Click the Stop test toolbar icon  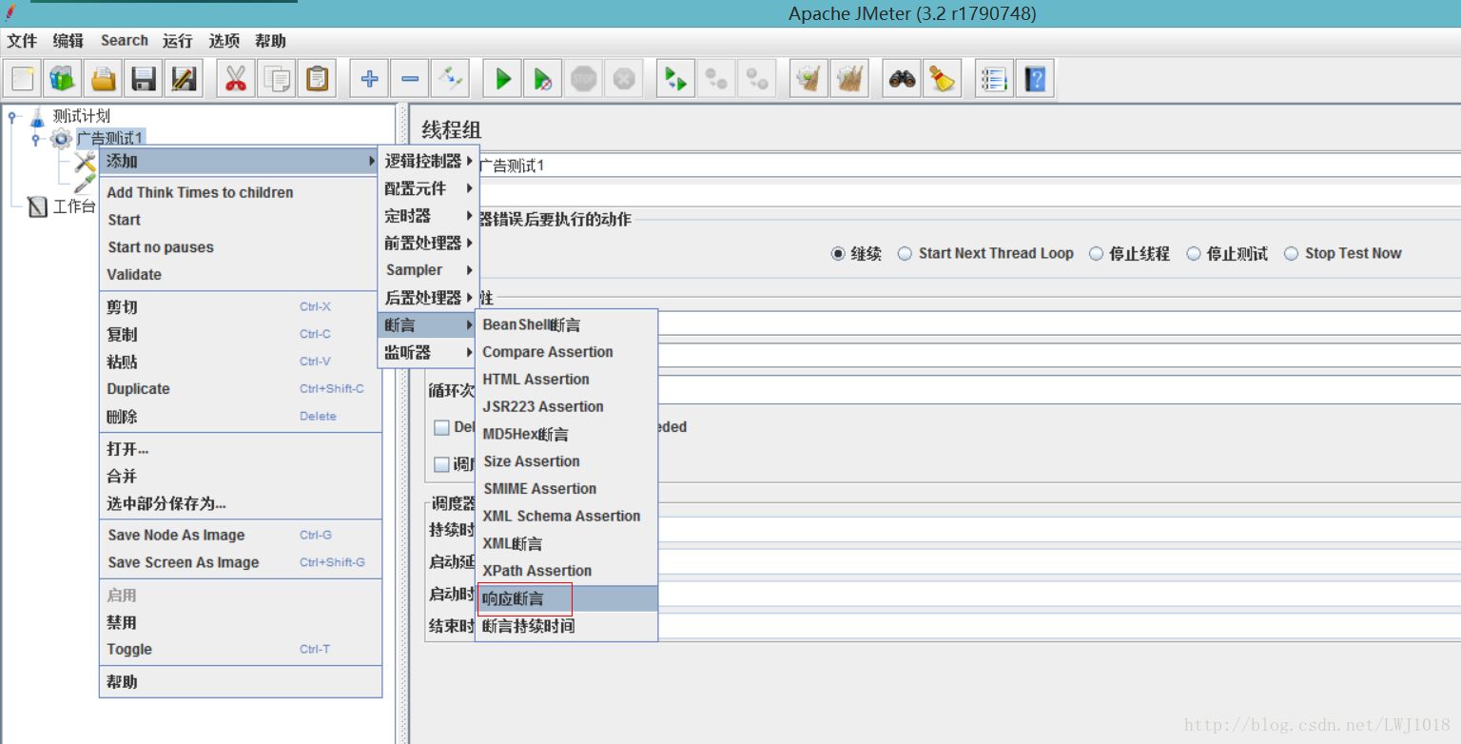pos(583,78)
